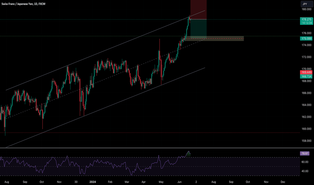Select the green profit zone of short position

[198, 29]
